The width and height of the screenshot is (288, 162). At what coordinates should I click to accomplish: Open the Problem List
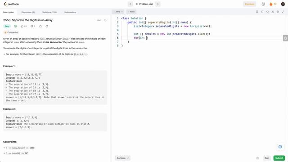tap(144, 4)
